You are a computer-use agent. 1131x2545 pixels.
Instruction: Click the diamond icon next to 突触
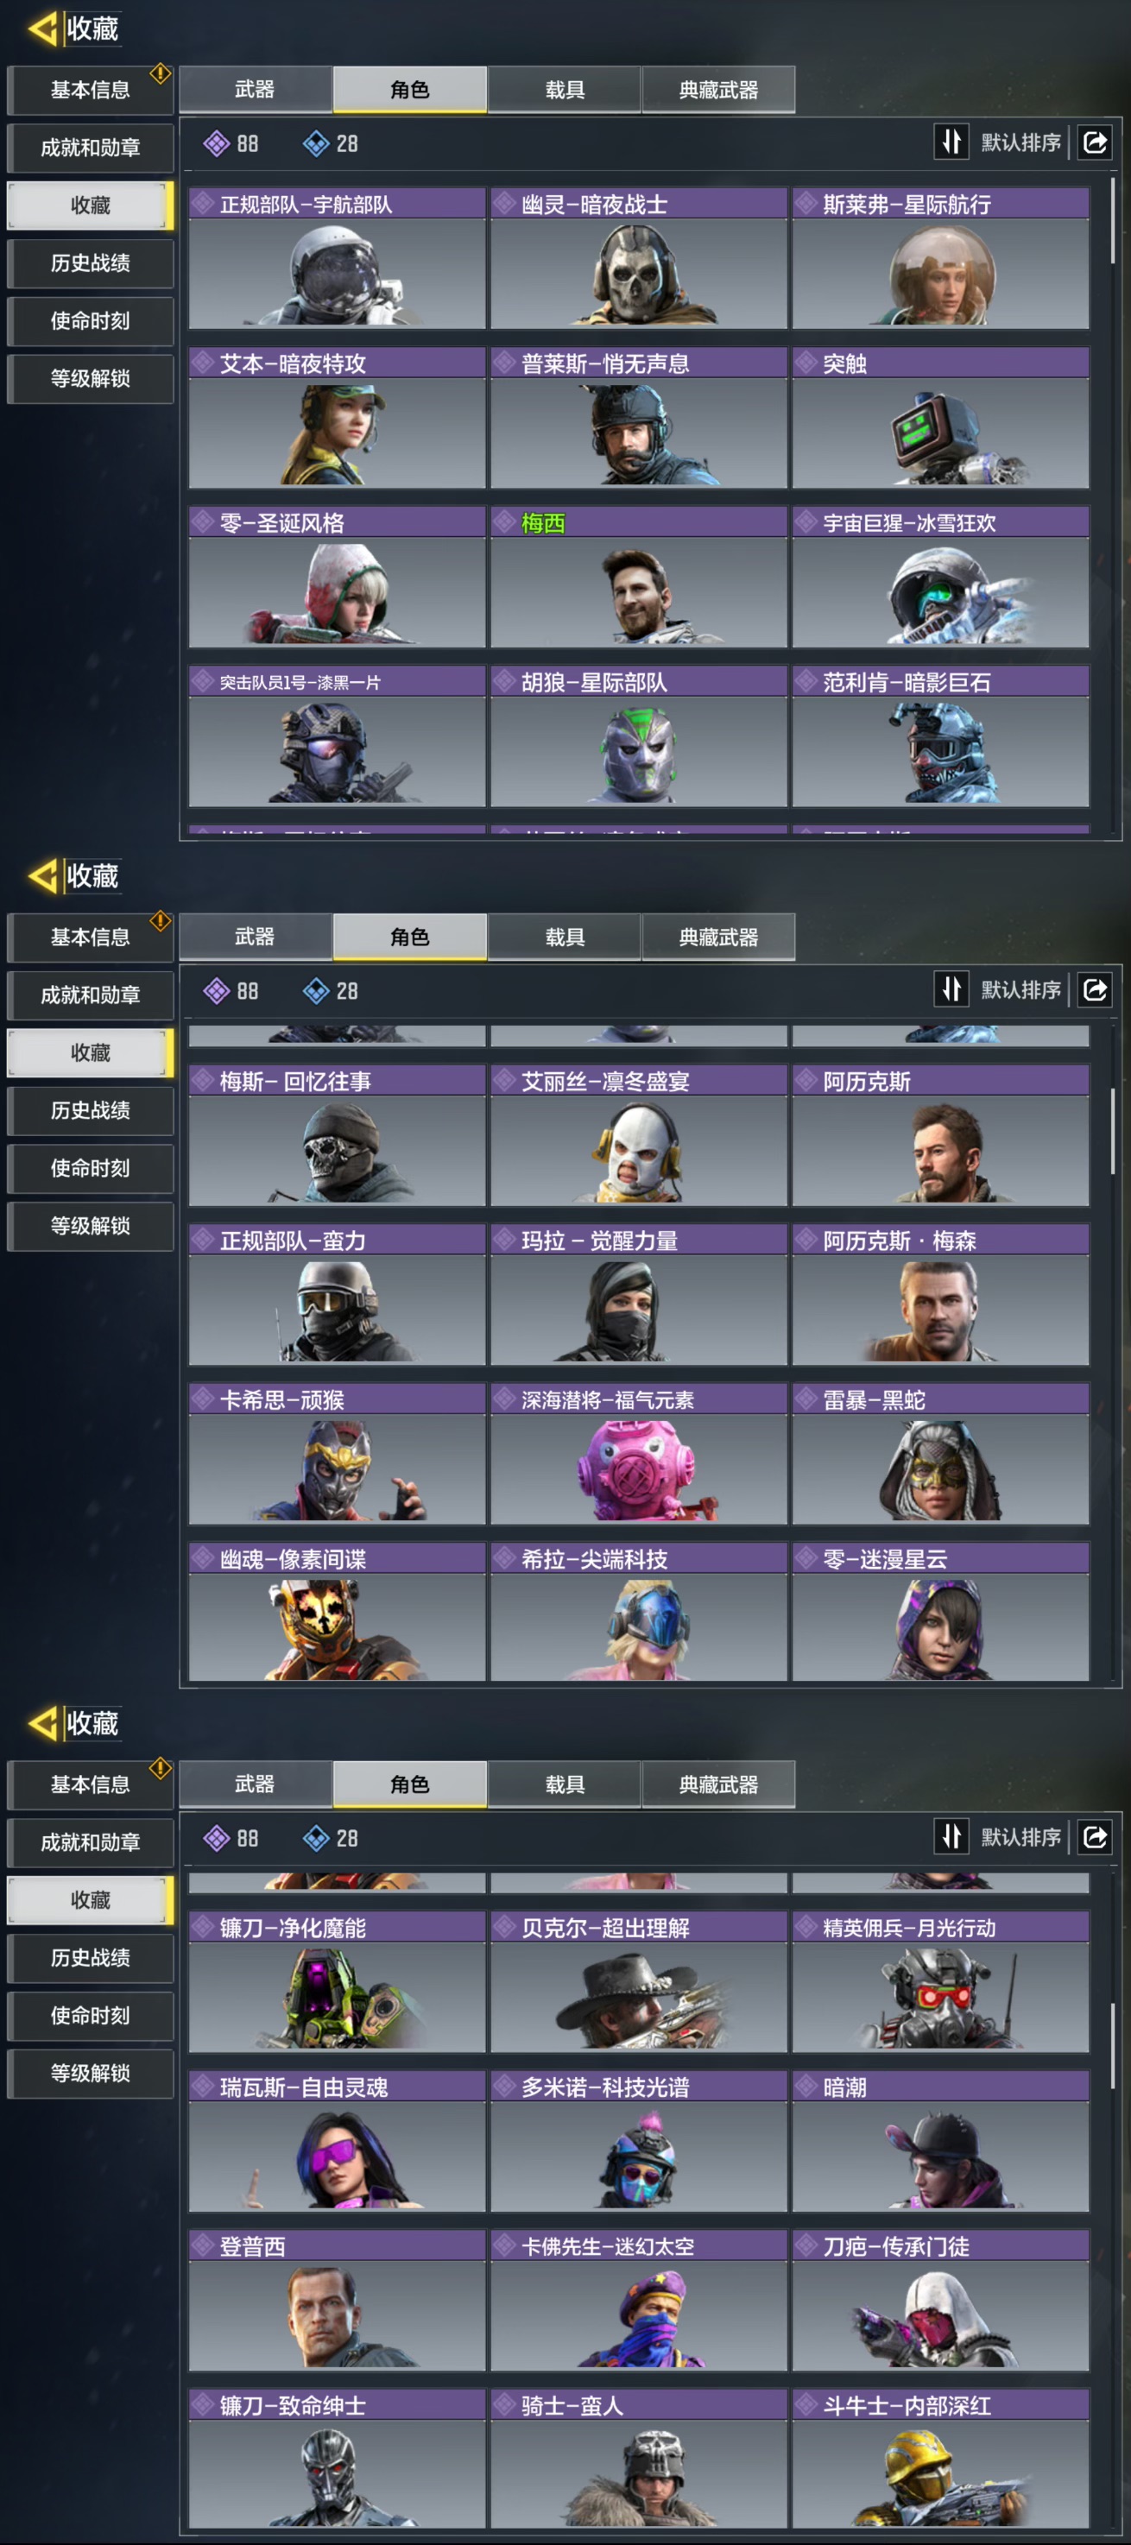(807, 363)
